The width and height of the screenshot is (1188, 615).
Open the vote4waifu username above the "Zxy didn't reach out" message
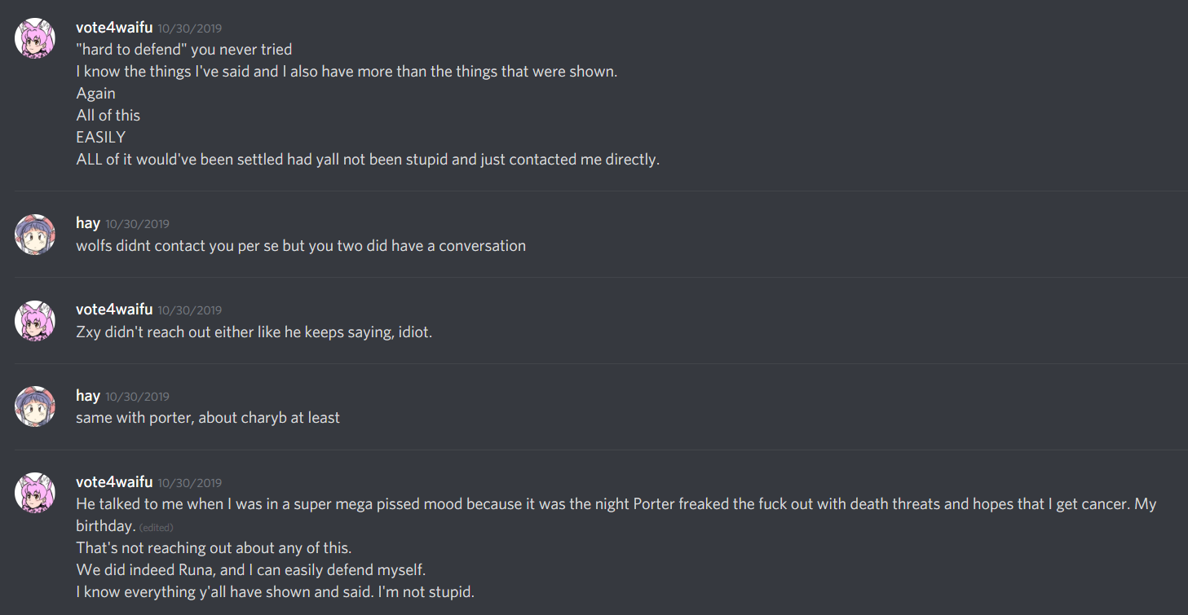click(x=114, y=310)
